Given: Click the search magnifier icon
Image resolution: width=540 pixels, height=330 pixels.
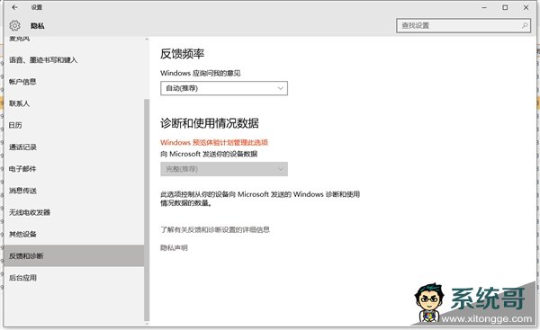Looking at the screenshot, I should (x=525, y=25).
